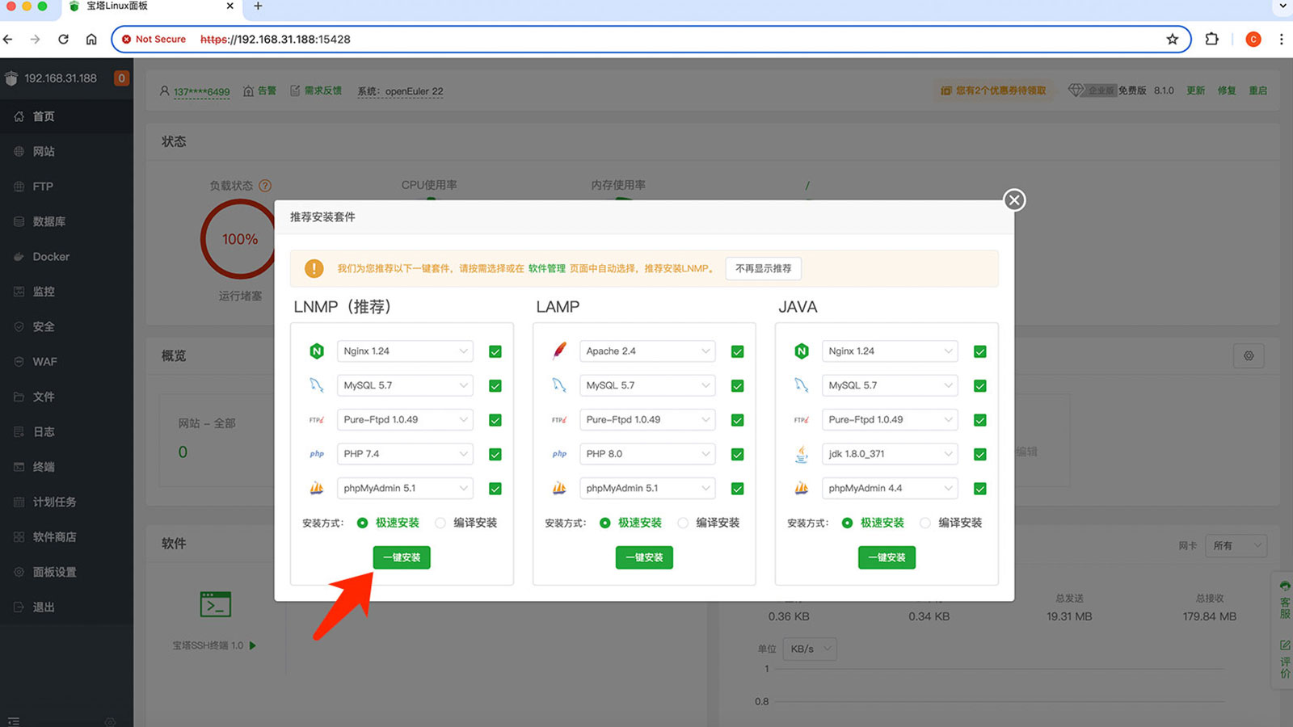The image size is (1293, 727).
Task: Click the 更新 update link
Action: tap(1195, 90)
